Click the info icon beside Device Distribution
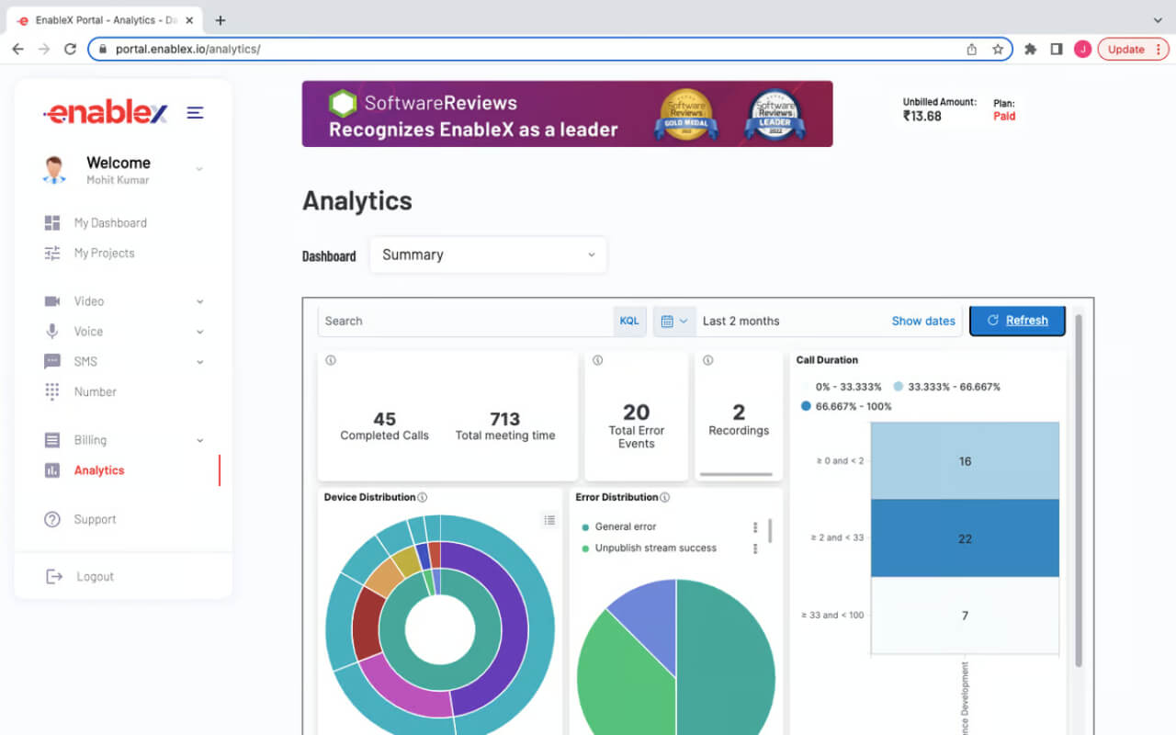 [x=423, y=497]
